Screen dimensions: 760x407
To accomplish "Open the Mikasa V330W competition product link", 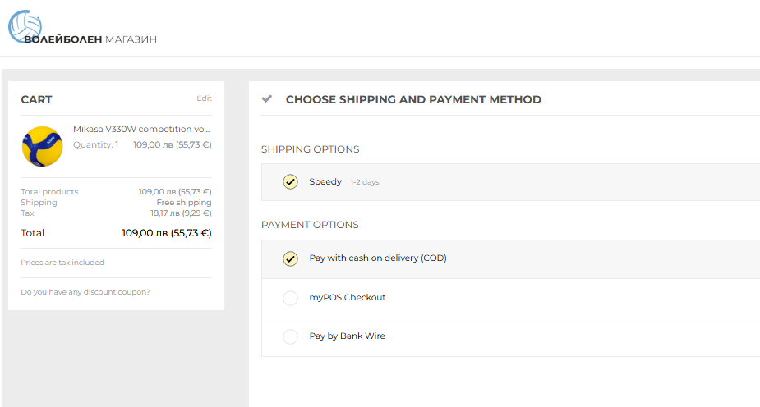I will pyautogui.click(x=141, y=129).
